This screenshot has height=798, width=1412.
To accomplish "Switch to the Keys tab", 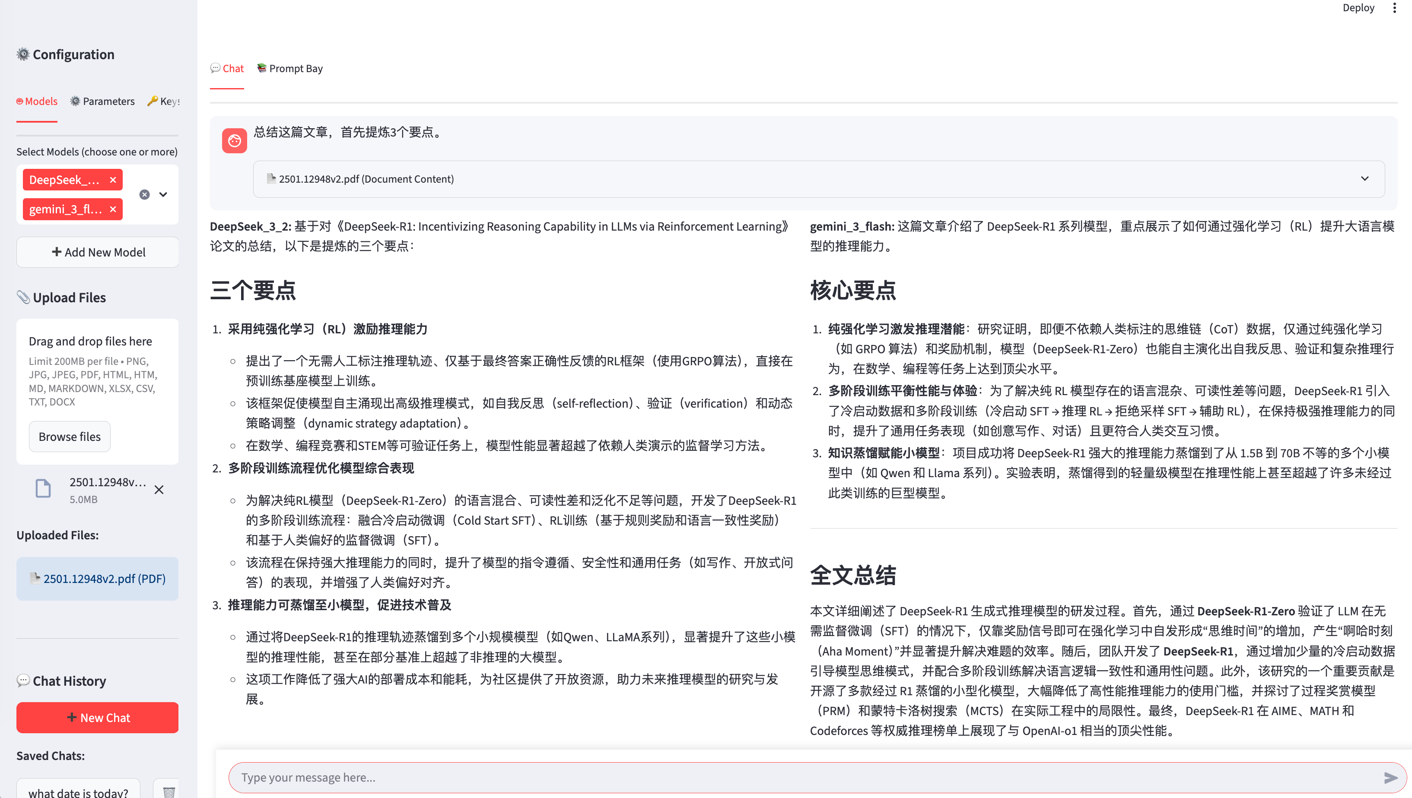I will point(164,101).
